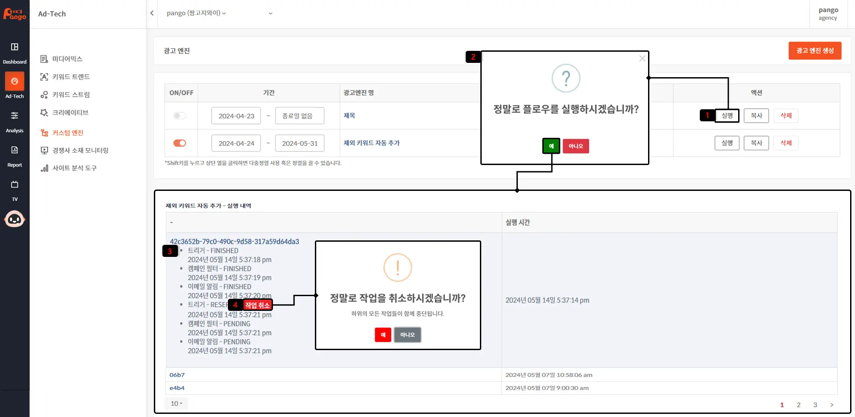Open the Dashboard icon in sidebar
This screenshot has height=417, width=855.
click(x=15, y=47)
